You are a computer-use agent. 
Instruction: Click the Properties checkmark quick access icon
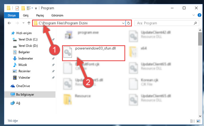click(17, 8)
